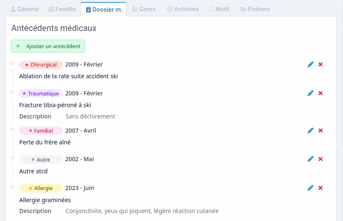Delete the Traumatique entry with red X
The width and height of the screenshot is (343, 221).
[320, 93]
